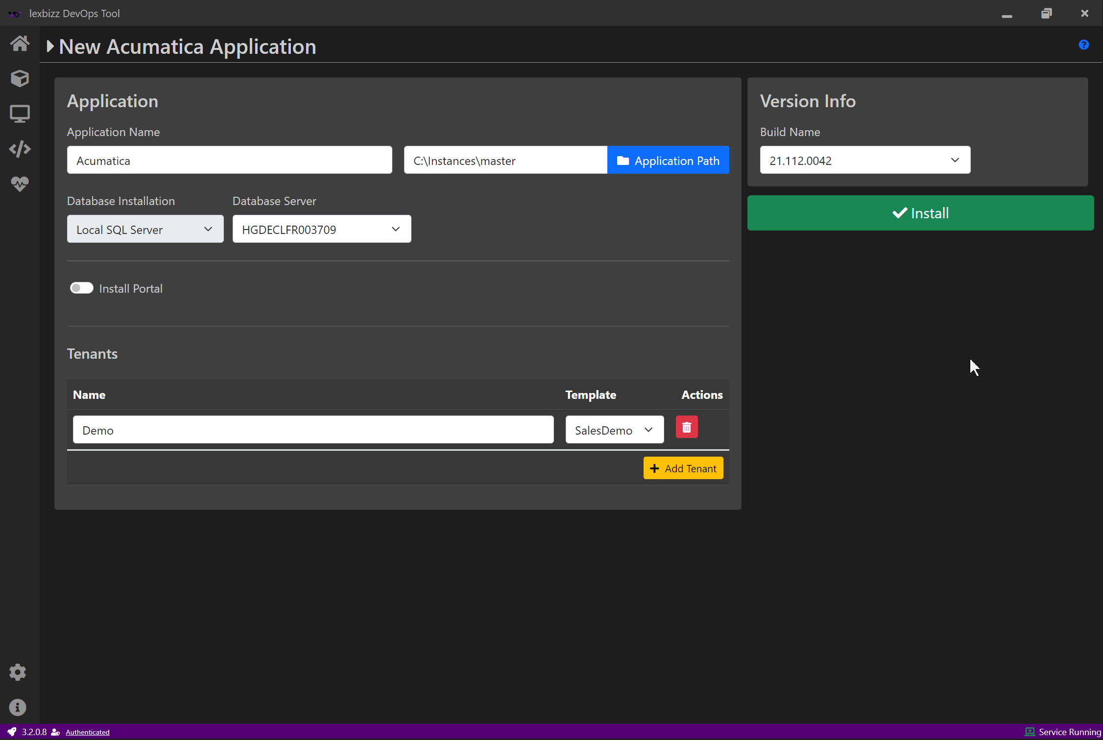This screenshot has width=1103, height=740.
Task: Open settings gear in sidebar
Action: pos(18,672)
